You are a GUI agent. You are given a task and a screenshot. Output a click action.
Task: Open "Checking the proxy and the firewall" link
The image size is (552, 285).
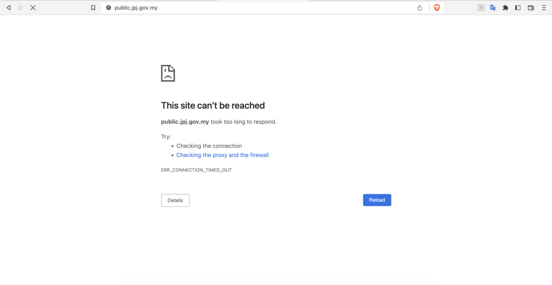click(x=222, y=155)
